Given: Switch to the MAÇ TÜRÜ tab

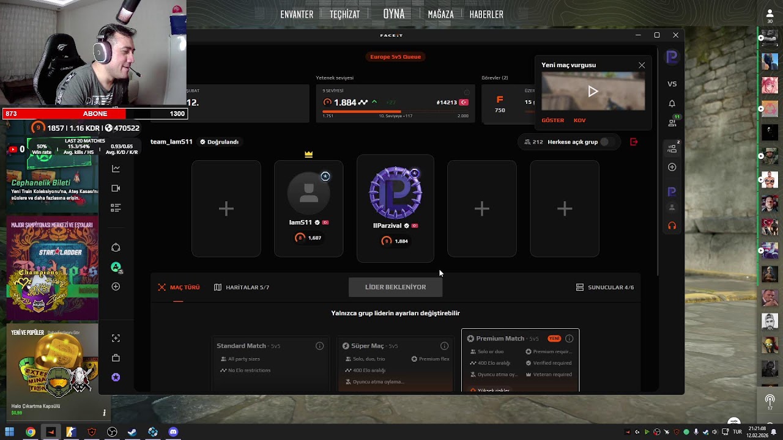Looking at the screenshot, I should 179,287.
